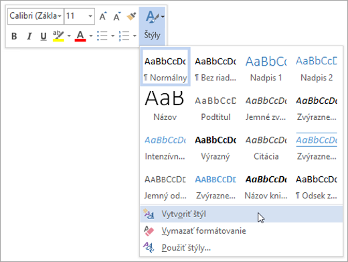Apply yellow text highlight color
This screenshot has height=262, width=348.
pos(58,36)
